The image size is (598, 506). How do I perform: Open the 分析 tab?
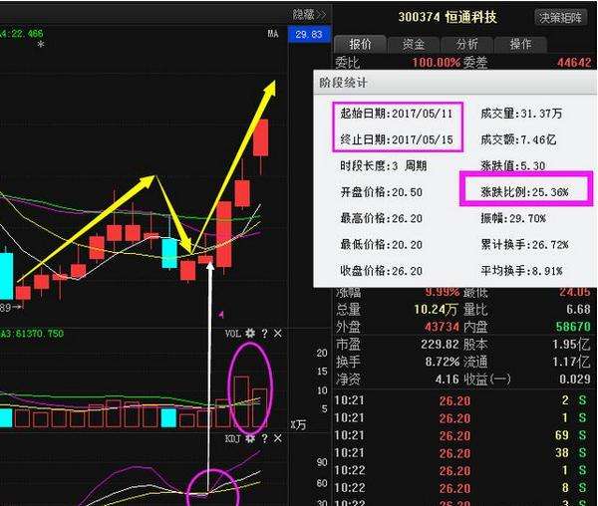point(466,45)
